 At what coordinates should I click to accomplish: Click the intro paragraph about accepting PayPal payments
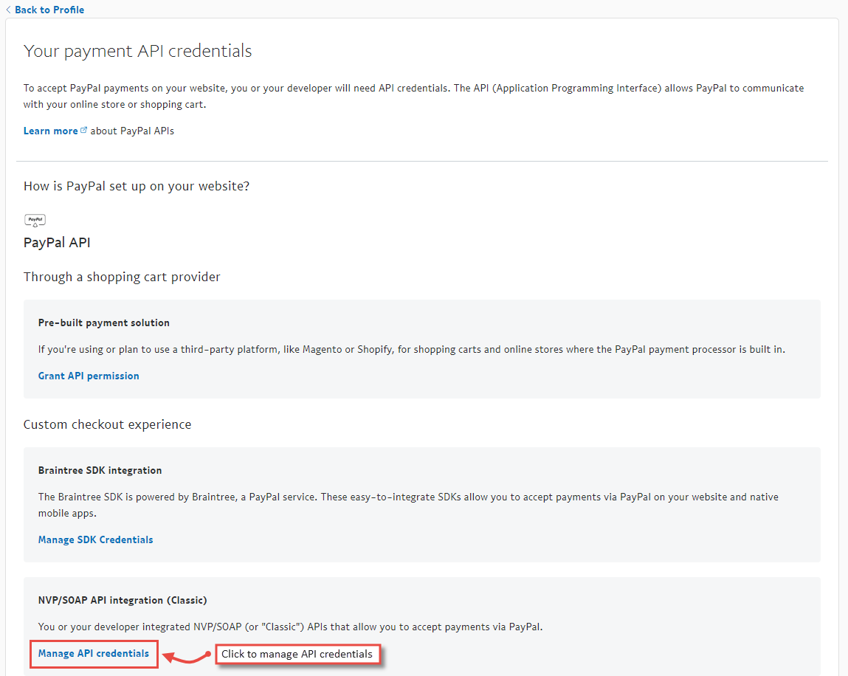coord(414,96)
